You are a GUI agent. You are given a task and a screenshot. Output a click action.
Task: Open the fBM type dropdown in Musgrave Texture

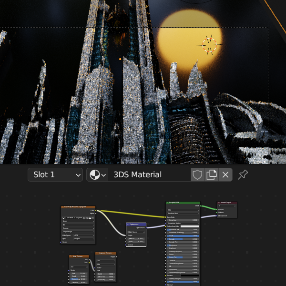click(106, 265)
